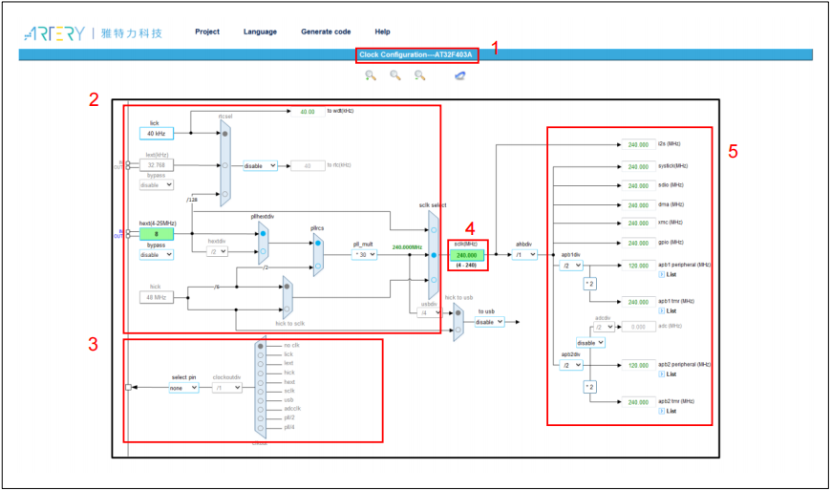Click the rightmost magnifier zoom icon
831x491 pixels.
click(x=419, y=75)
